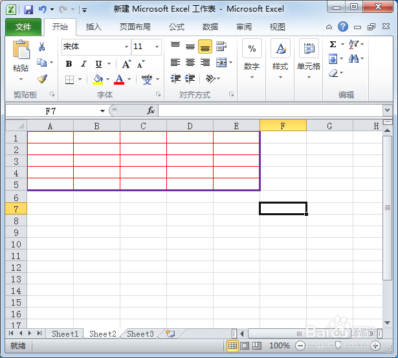Click the AutoSum sigma icon
Image resolution: width=398 pixels, height=358 pixels.
click(333, 45)
